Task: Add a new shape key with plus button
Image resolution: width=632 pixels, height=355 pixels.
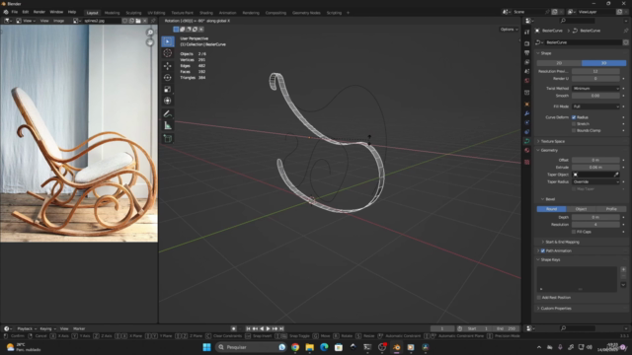Action: point(623,269)
